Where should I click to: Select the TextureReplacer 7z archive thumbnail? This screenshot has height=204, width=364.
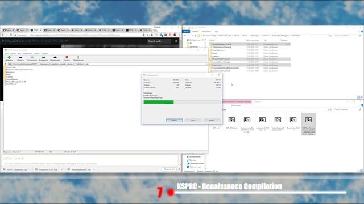point(278,123)
